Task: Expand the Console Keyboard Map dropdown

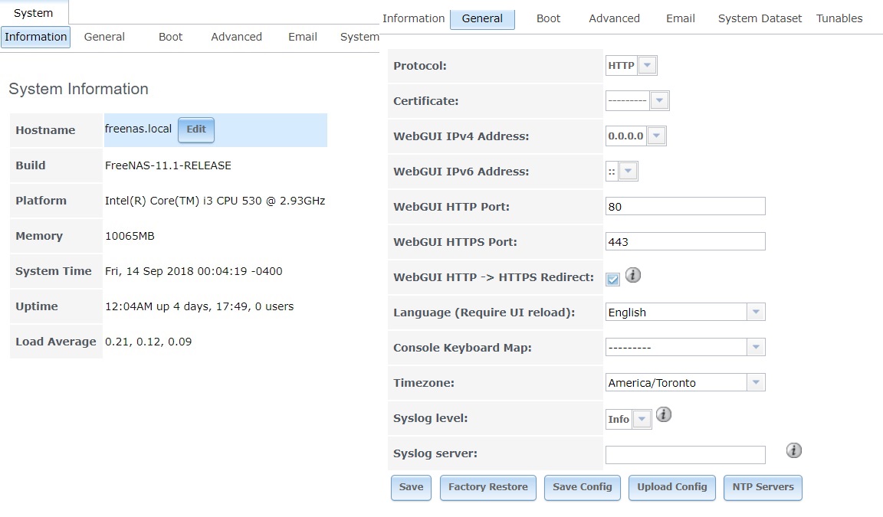Action: point(756,347)
